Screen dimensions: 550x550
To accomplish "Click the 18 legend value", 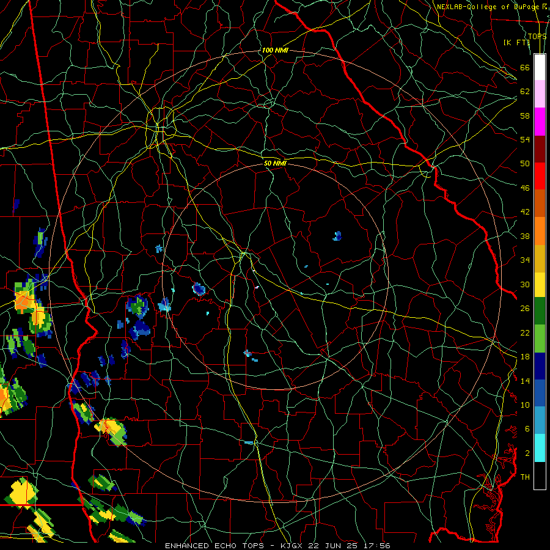I will coord(525,357).
